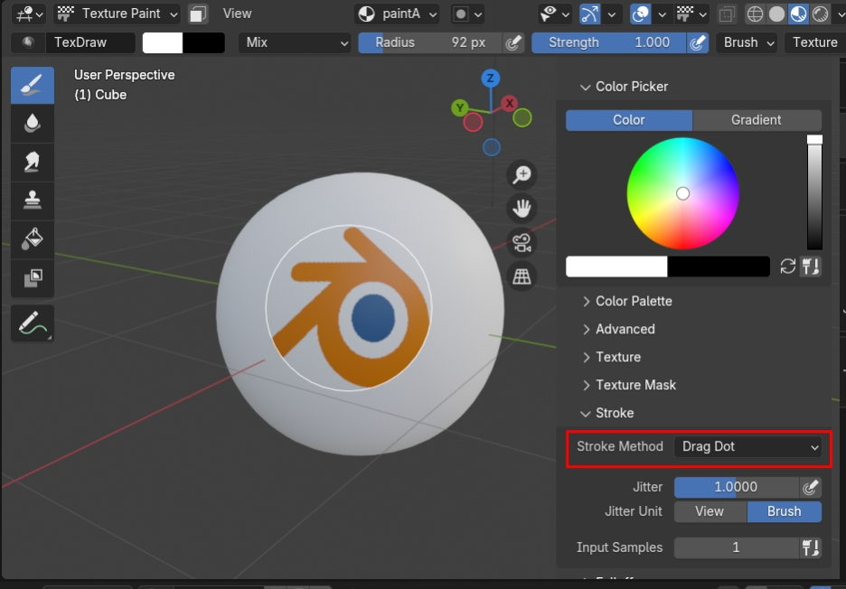
Task: Select wireframe viewport shading
Action: [x=755, y=14]
